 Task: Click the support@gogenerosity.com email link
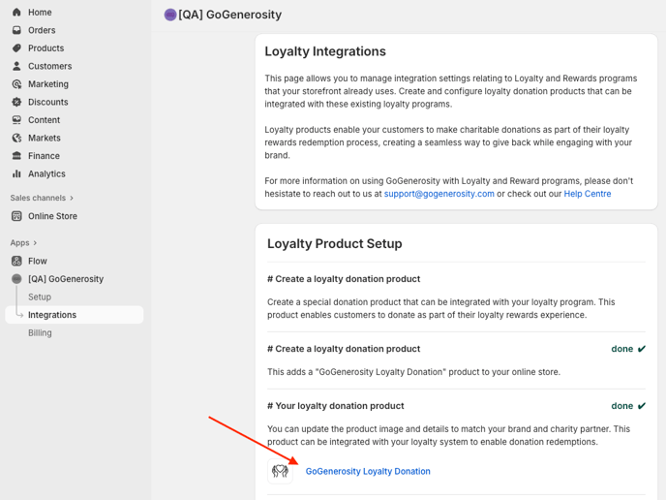pyautogui.click(x=439, y=194)
